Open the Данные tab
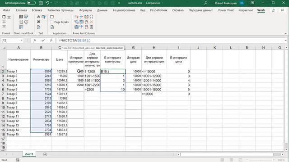The image size is (289, 162). (102, 10)
